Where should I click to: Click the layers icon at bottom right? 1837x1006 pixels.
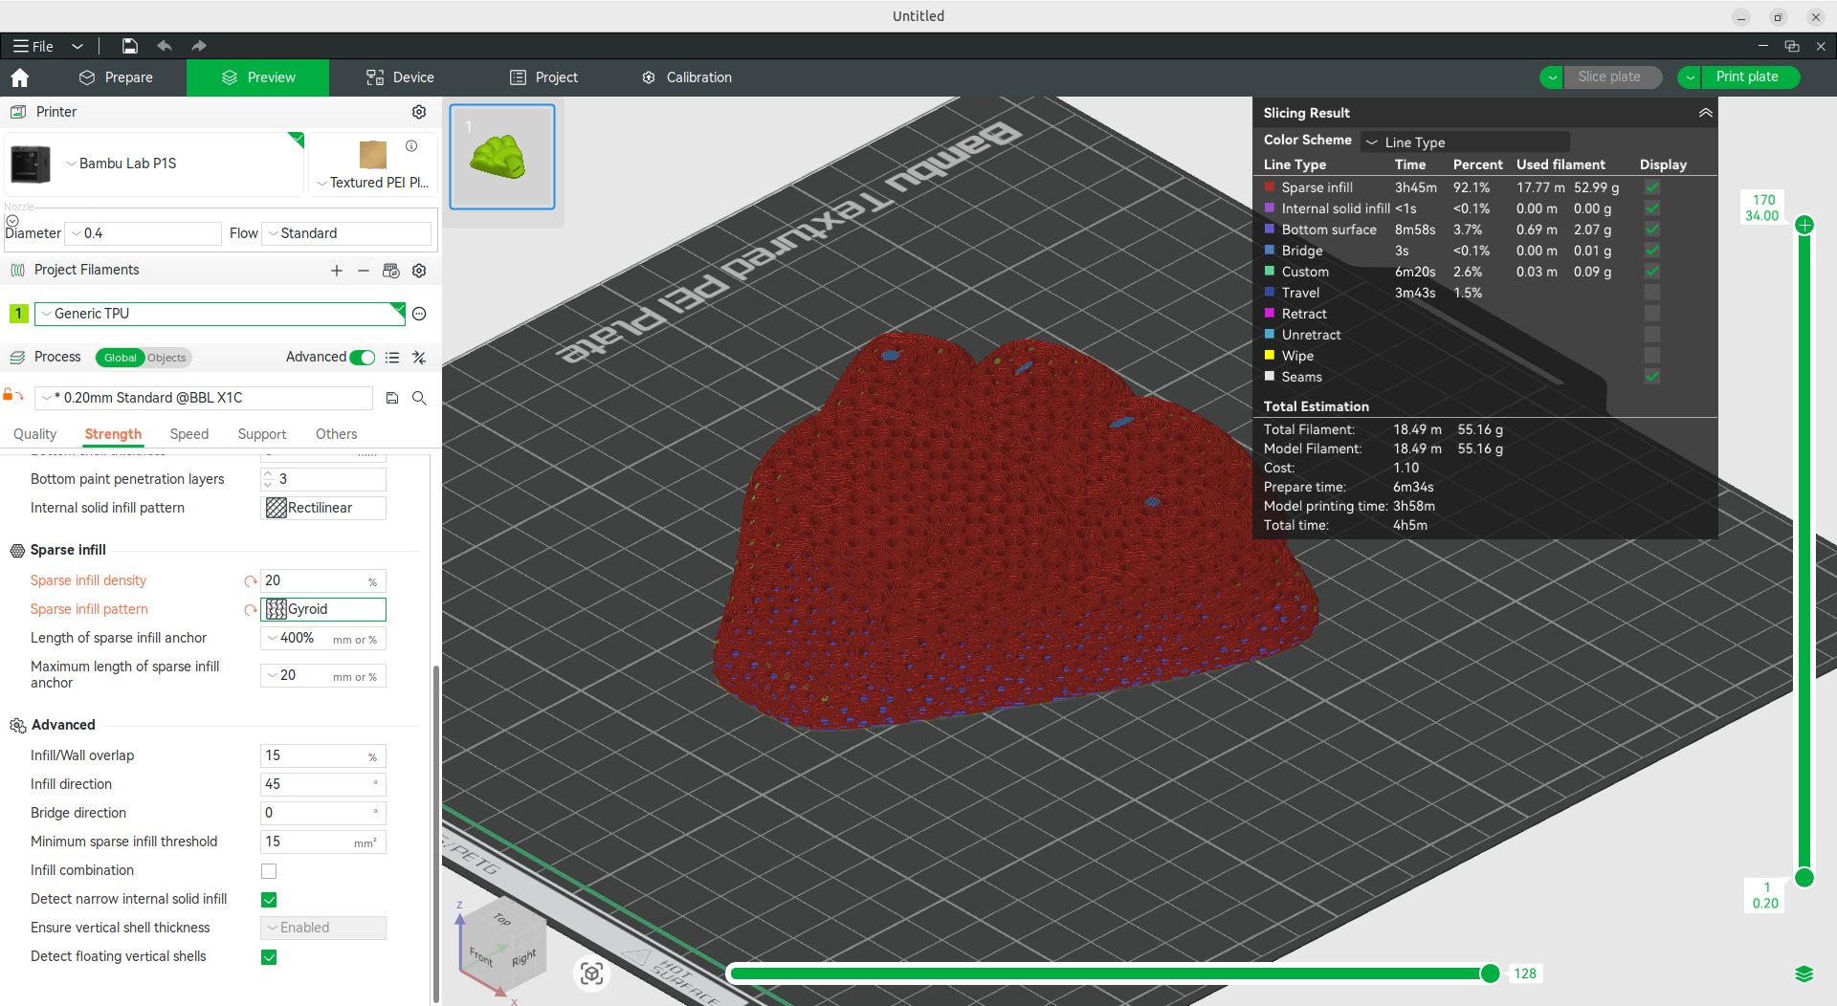pyautogui.click(x=1804, y=973)
